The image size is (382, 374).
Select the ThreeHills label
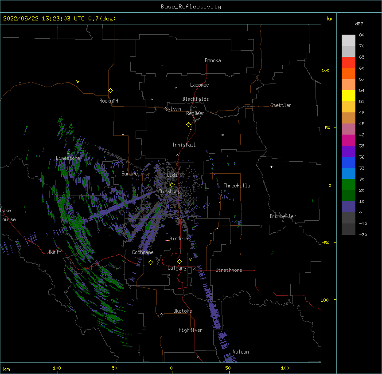tap(237, 186)
